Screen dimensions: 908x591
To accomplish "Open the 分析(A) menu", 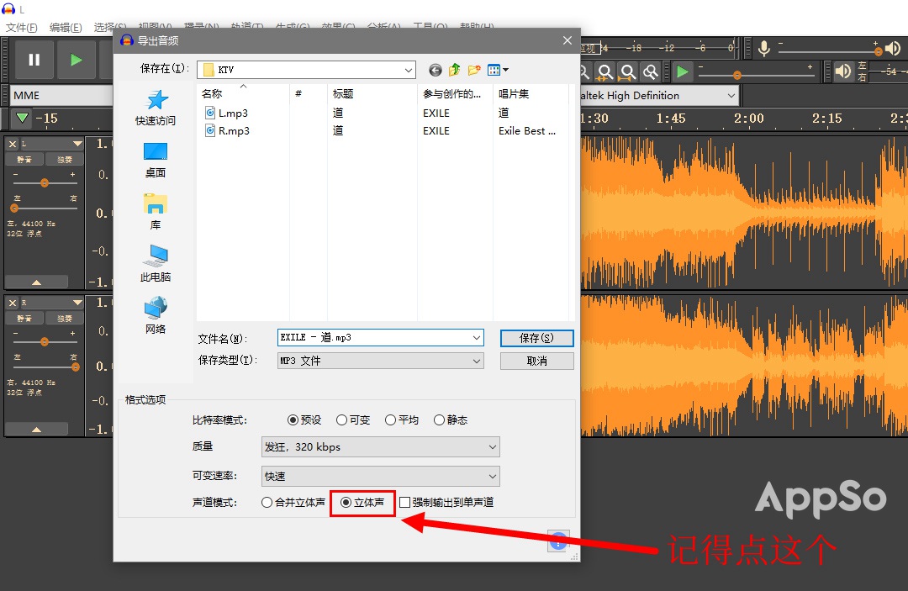I will (383, 27).
